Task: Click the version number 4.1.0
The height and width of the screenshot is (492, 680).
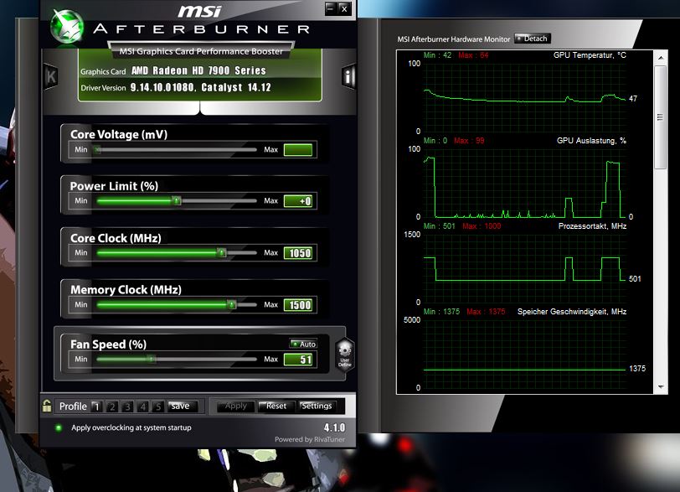Action: click(334, 427)
